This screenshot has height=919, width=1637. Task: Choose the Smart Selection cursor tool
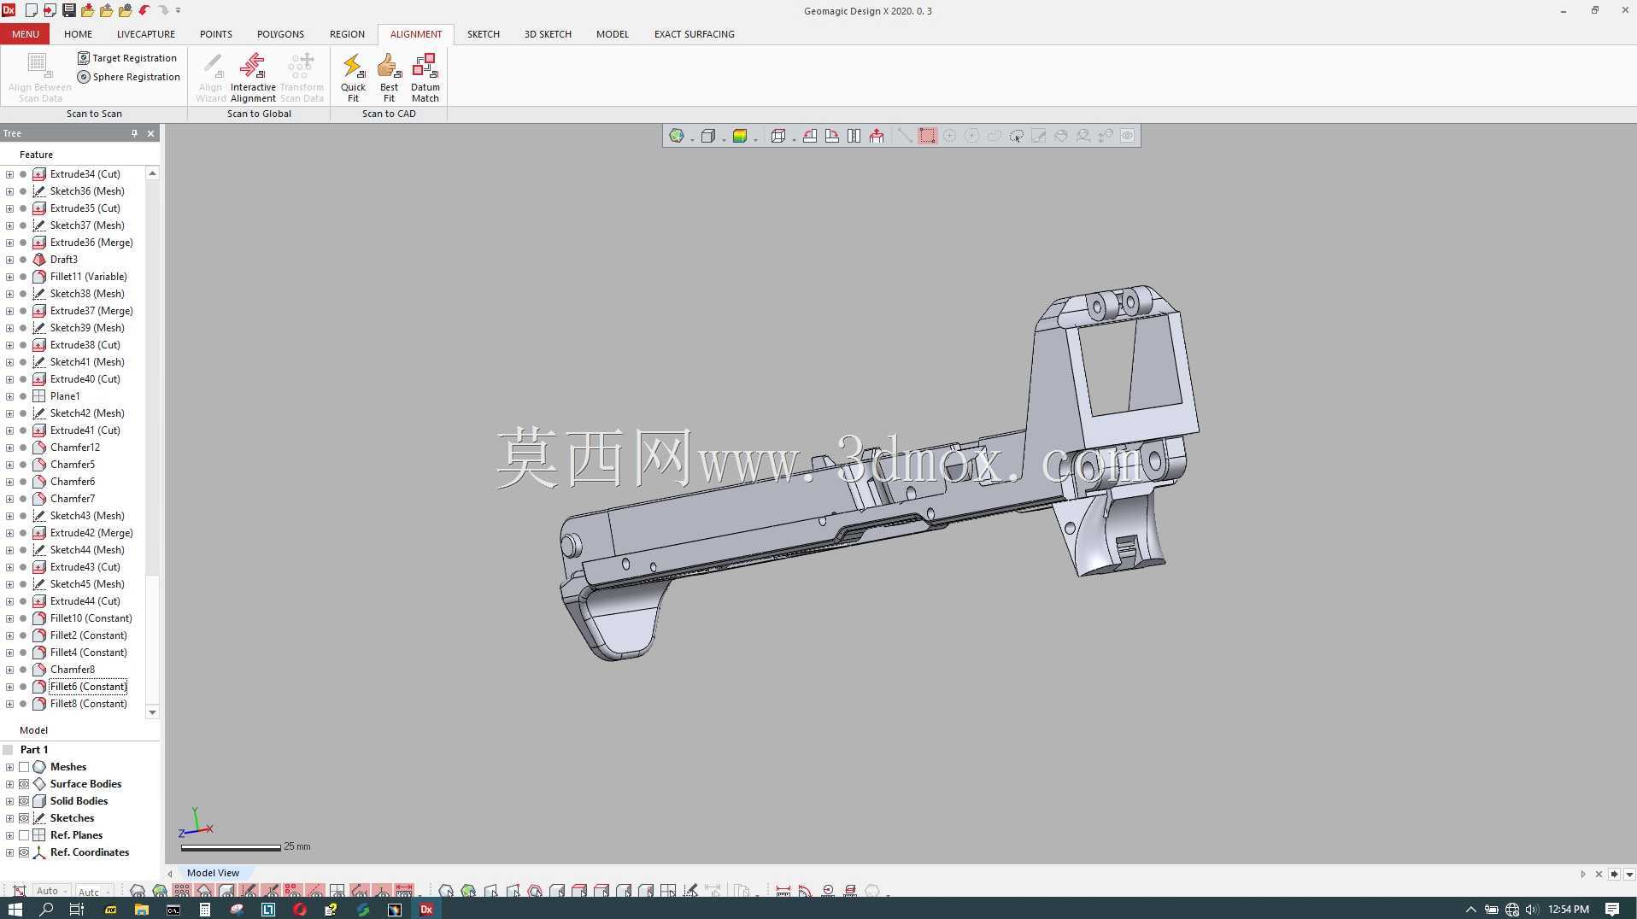pos(1016,136)
